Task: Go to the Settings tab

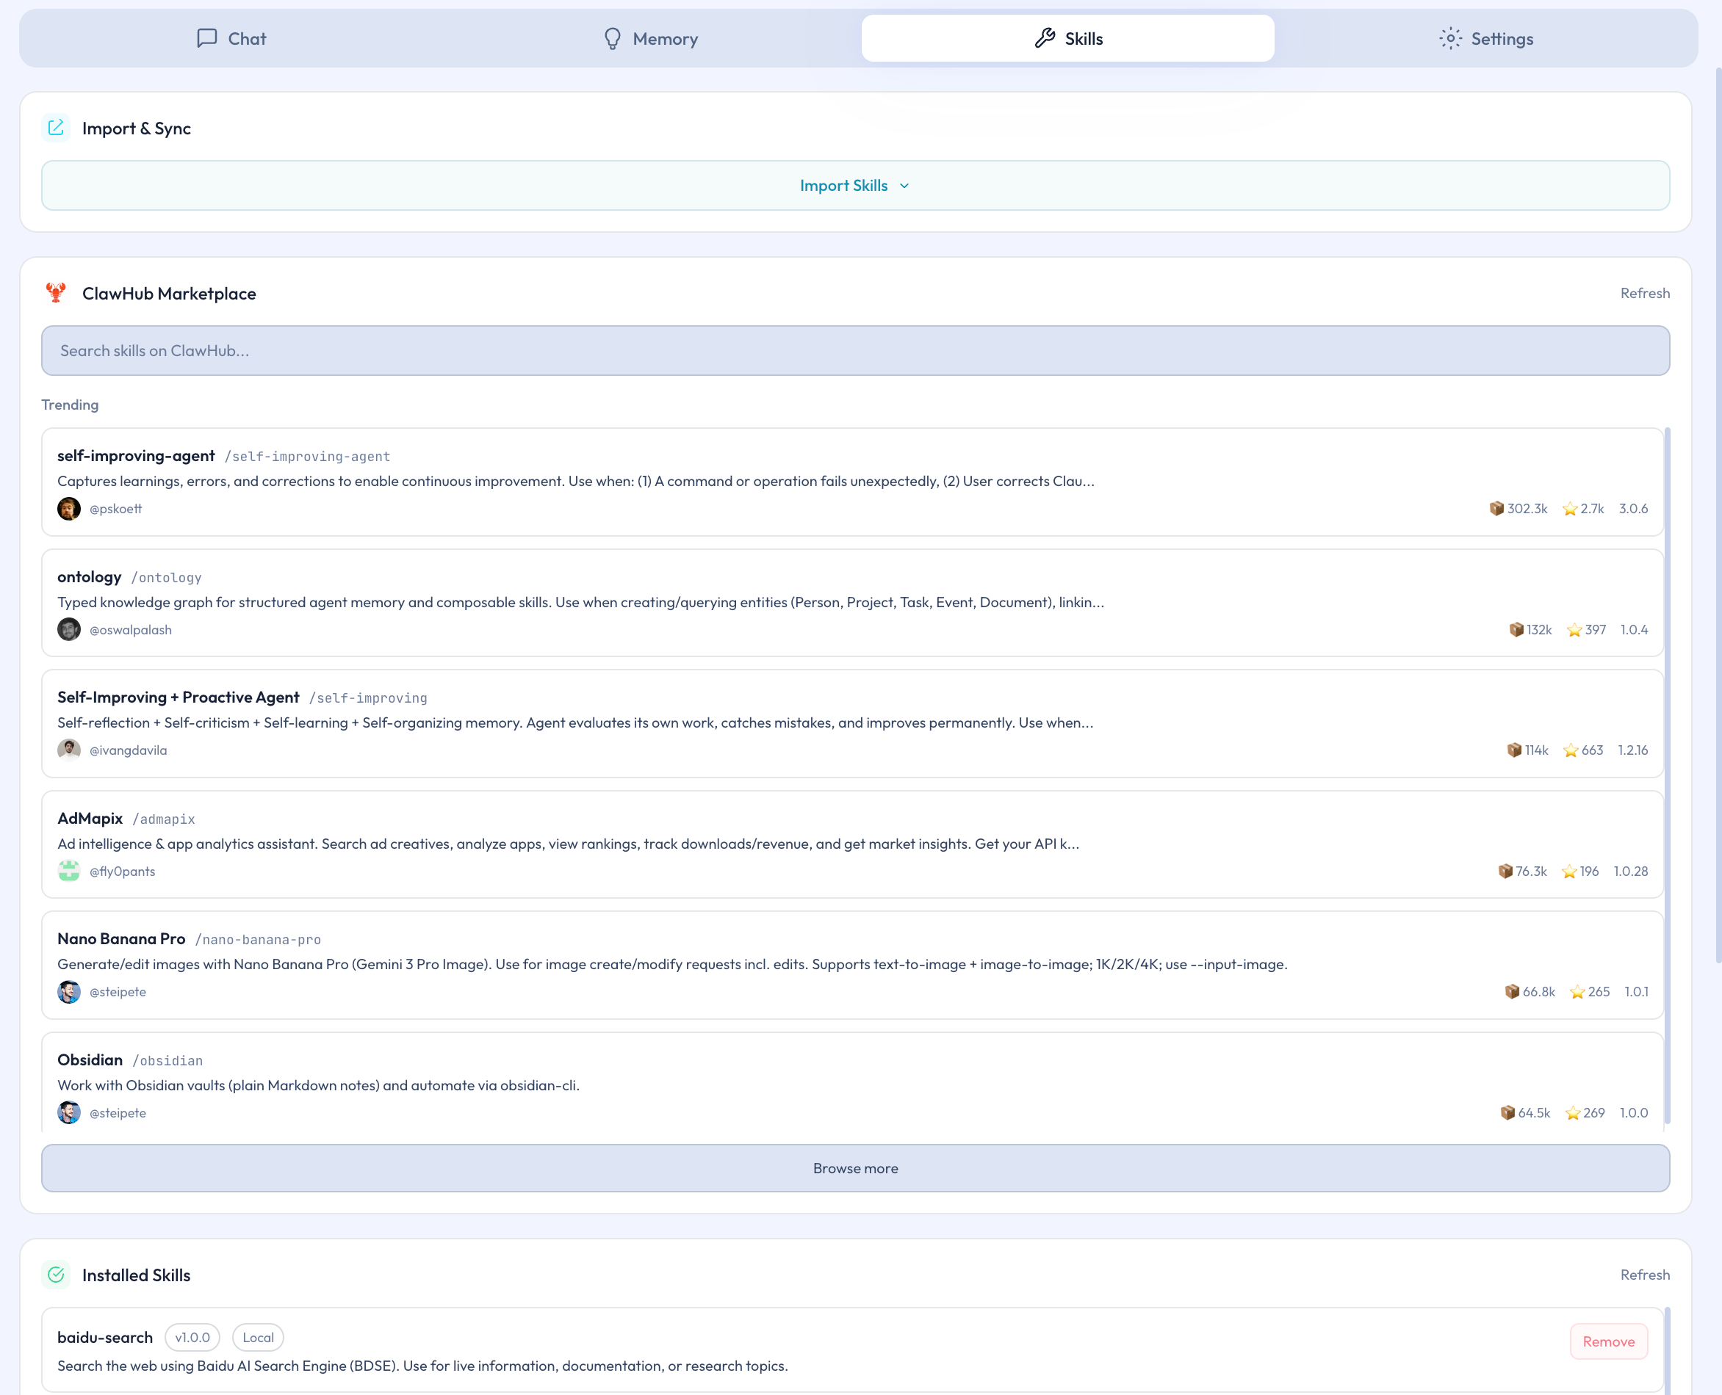Action: (1485, 39)
